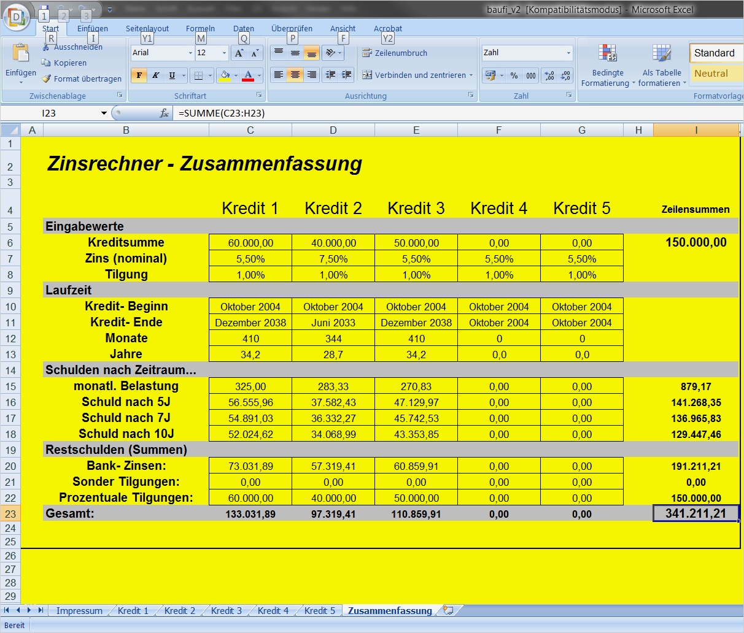This screenshot has height=633, width=744.
Task: Toggle bold F formatting
Action: tap(139, 75)
